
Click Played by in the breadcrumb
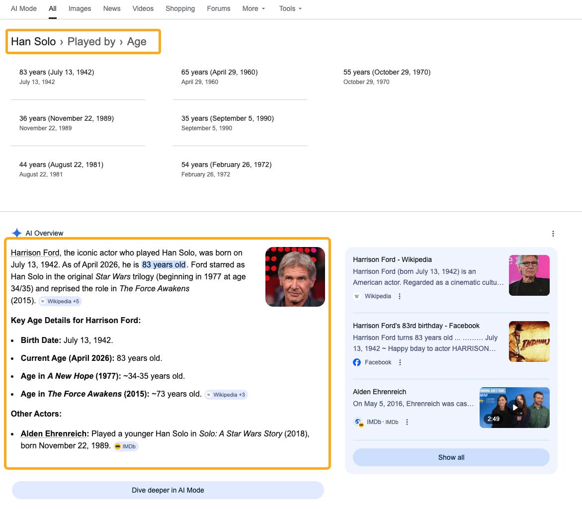click(x=91, y=42)
